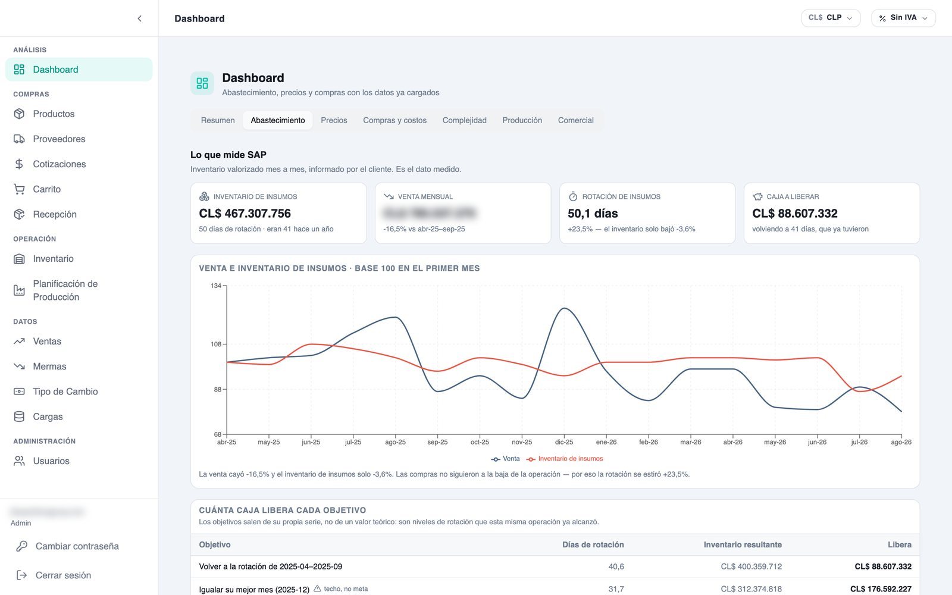Click the Dashboard grid icon in sidebar

tap(19, 70)
